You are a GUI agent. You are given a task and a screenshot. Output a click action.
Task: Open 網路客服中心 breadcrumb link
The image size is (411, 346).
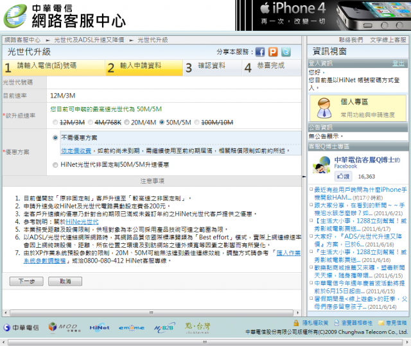coord(22,40)
